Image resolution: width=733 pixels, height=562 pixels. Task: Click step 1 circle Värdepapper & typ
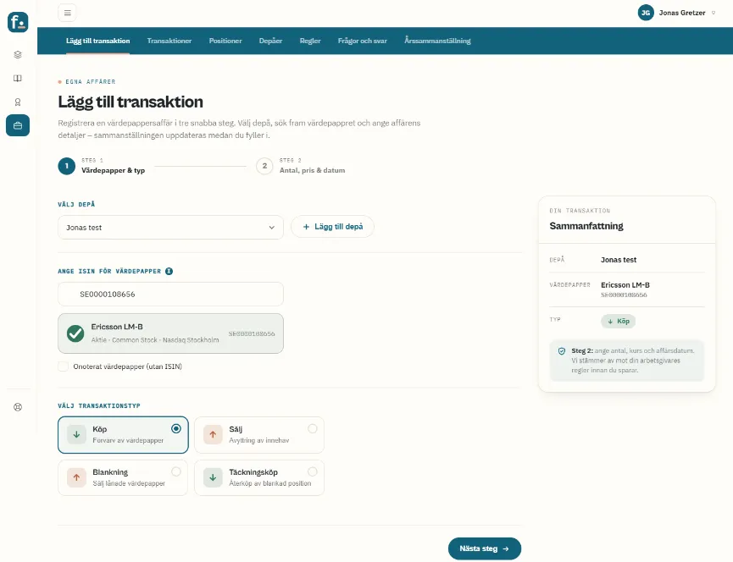67,166
